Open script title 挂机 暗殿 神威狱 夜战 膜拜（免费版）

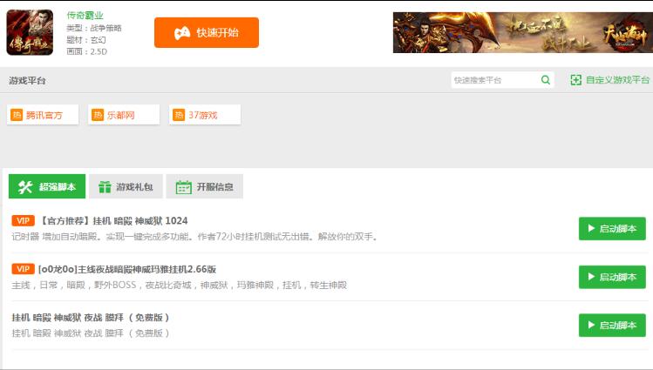click(91, 318)
